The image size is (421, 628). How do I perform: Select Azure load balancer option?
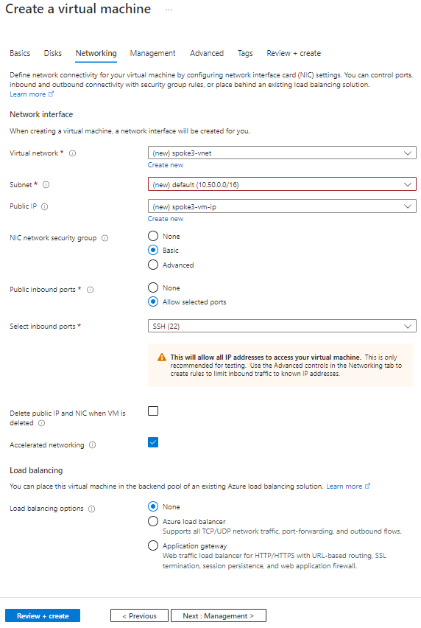point(153,521)
